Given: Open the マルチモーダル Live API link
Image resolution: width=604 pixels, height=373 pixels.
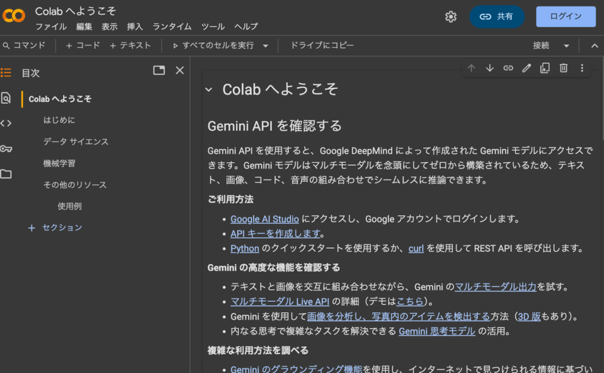Looking at the screenshot, I should (280, 301).
